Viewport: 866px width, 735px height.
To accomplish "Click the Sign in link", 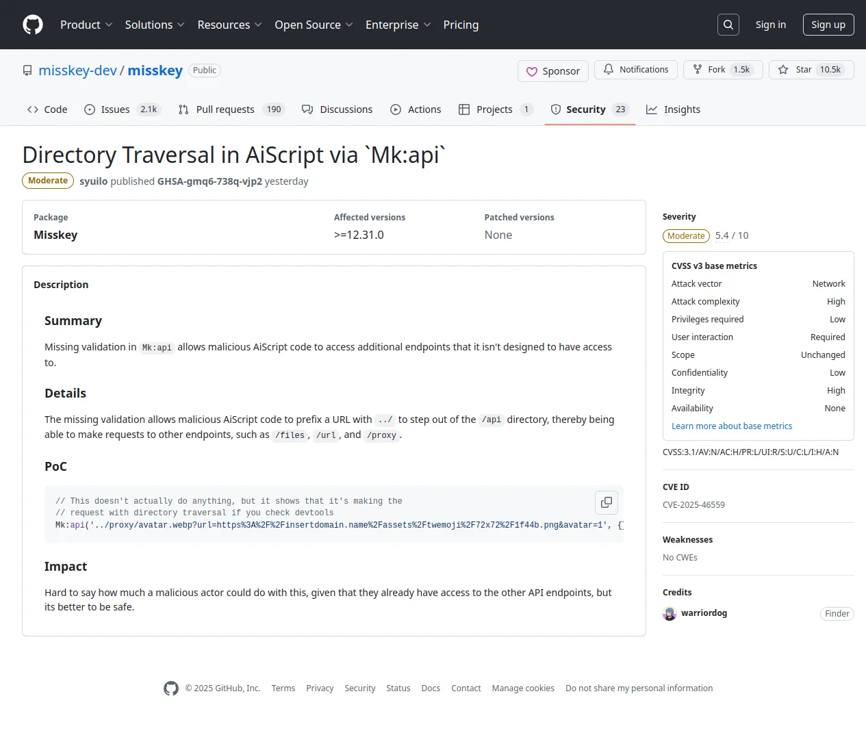I will pyautogui.click(x=771, y=25).
